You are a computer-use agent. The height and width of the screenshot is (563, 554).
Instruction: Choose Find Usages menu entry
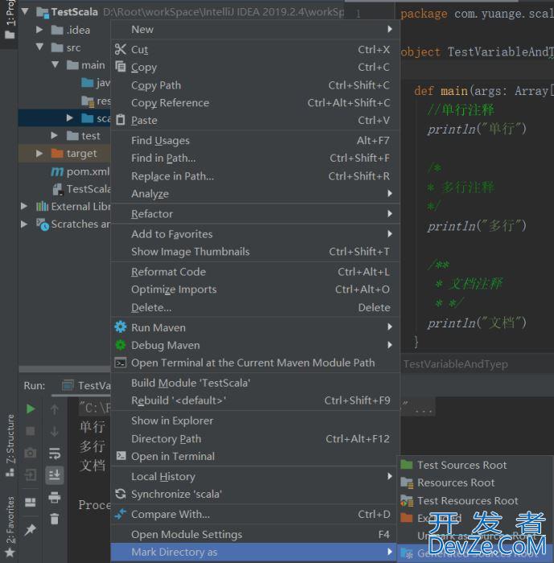255,141
